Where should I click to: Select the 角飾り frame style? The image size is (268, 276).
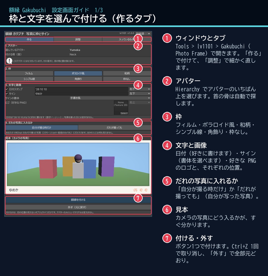(x=78, y=79)
